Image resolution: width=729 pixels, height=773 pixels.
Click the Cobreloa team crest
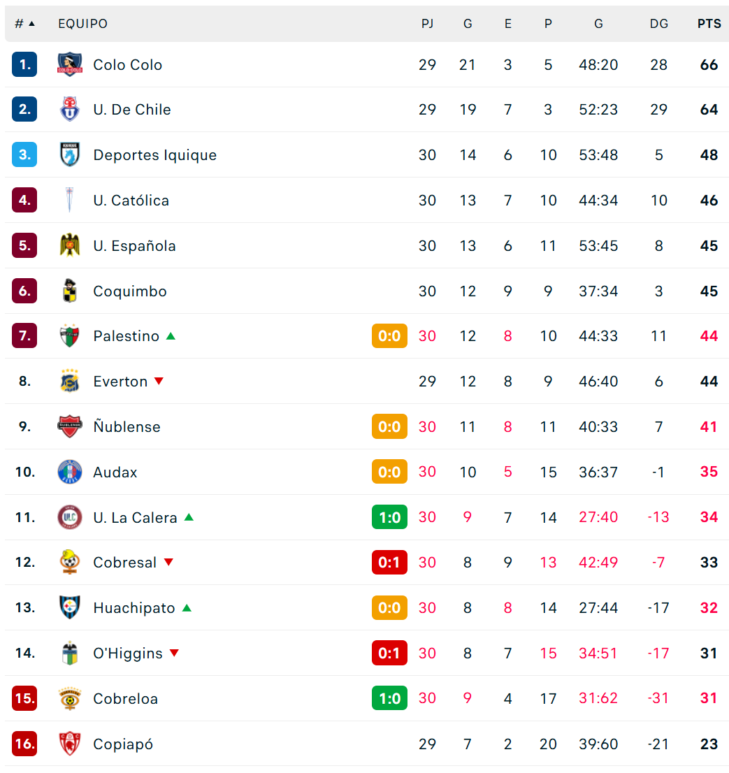69,698
